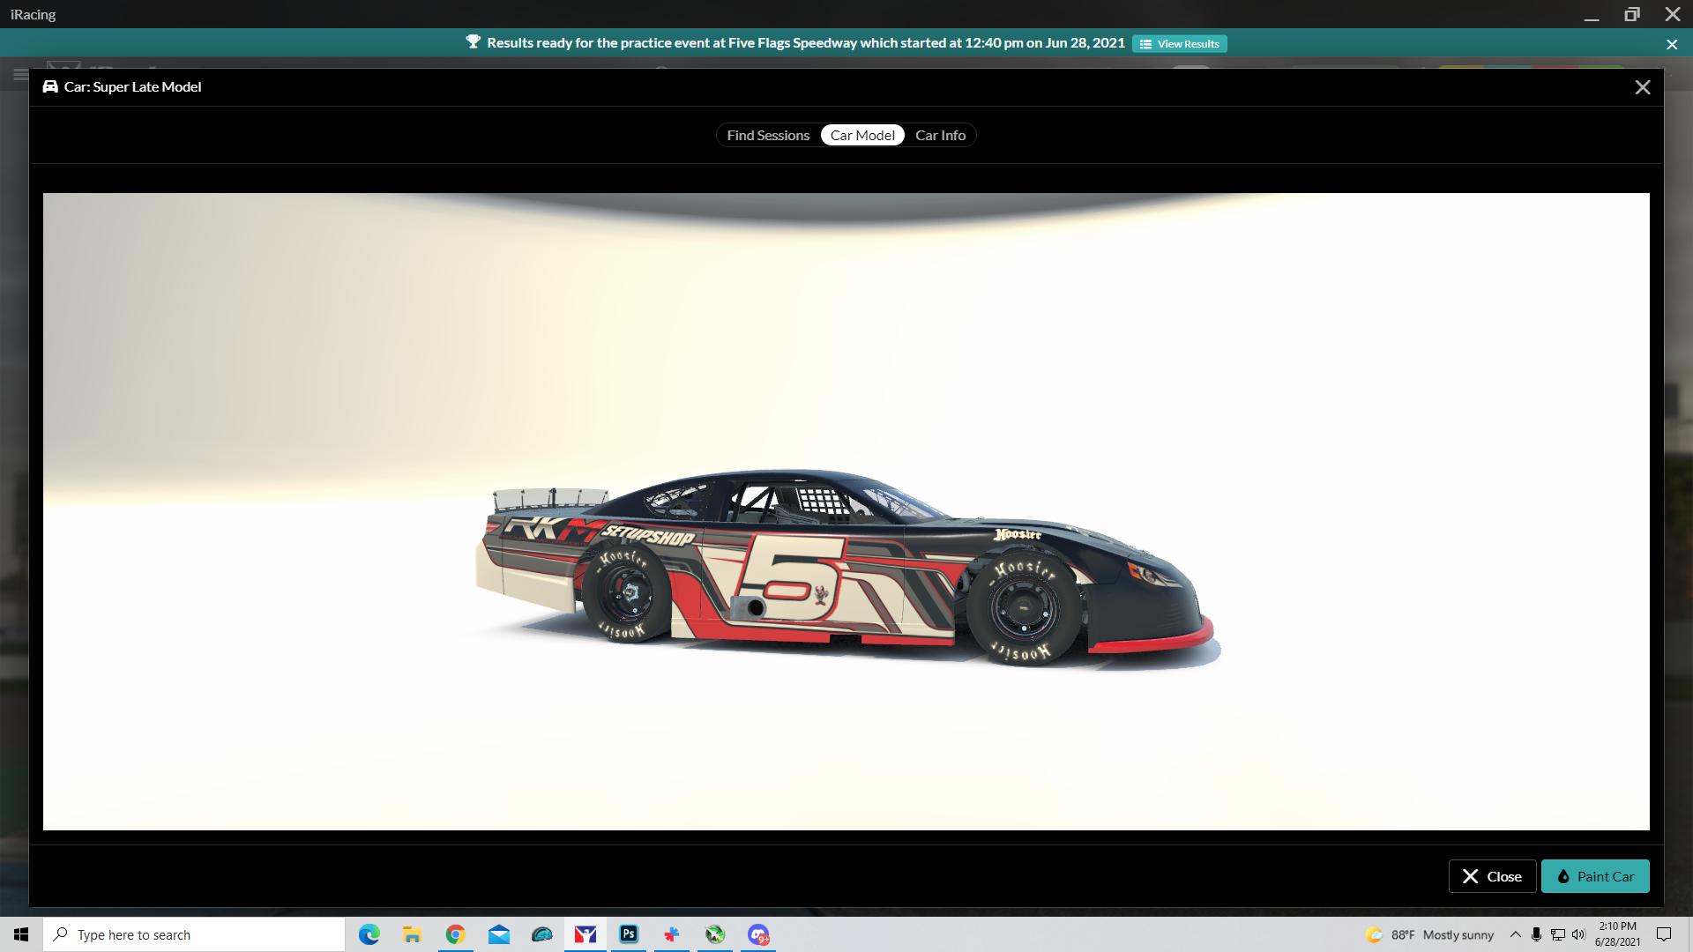Viewport: 1693px width, 952px height.
Task: Open the Mail app from the taskbar
Action: 498,934
